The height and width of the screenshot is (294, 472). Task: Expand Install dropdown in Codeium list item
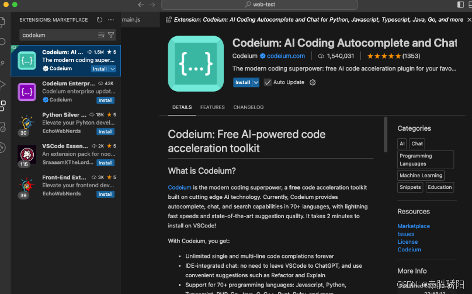click(113, 69)
